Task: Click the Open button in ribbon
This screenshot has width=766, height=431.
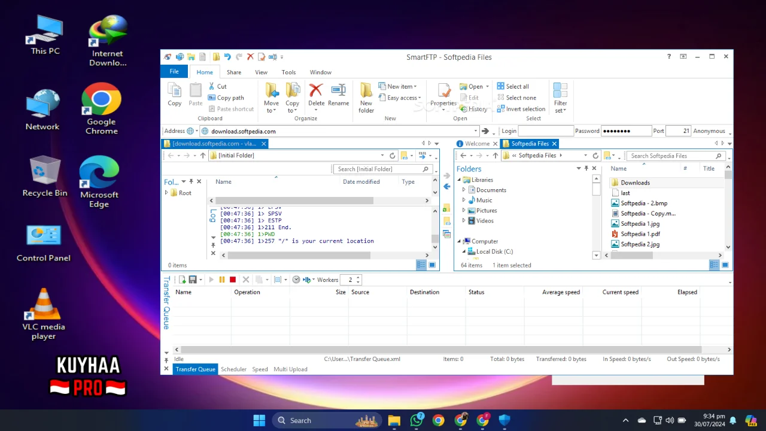Action: pos(473,86)
